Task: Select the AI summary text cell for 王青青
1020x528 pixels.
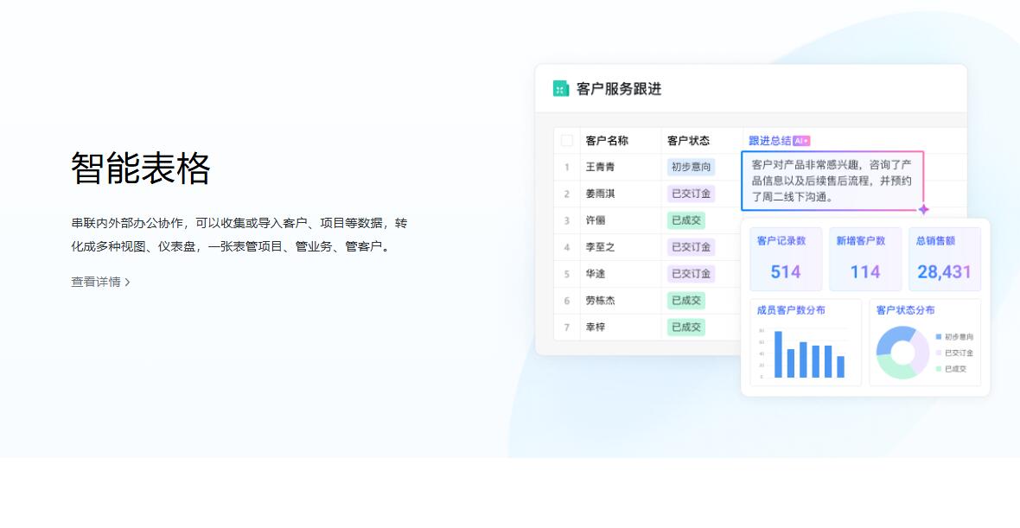Action: tap(832, 181)
